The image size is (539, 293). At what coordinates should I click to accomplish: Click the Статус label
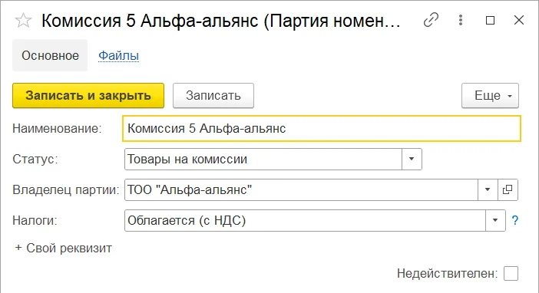coord(35,159)
